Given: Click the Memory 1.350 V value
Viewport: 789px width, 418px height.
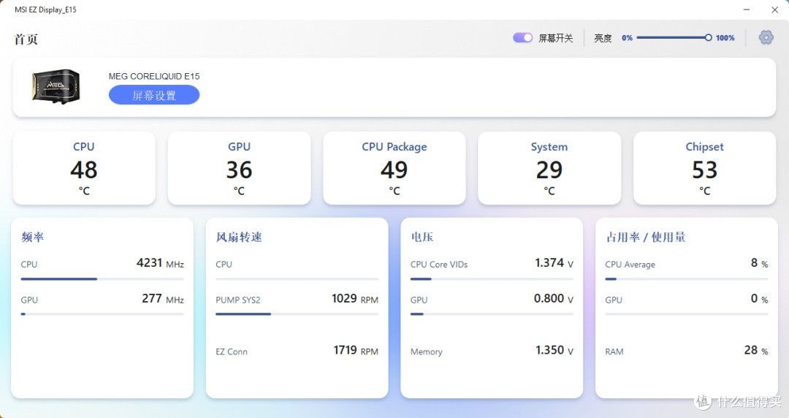Looking at the screenshot, I should [x=554, y=350].
